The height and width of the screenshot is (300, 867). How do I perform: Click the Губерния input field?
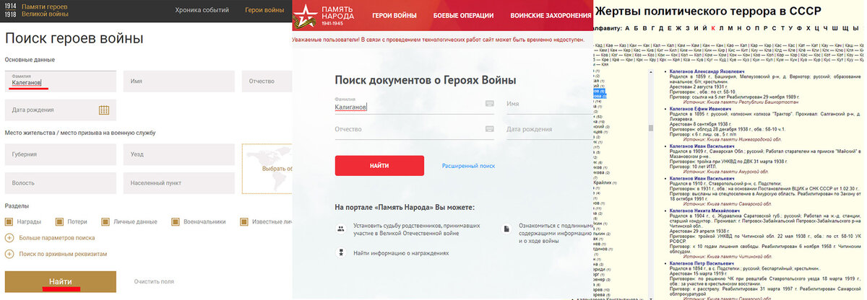click(x=60, y=154)
